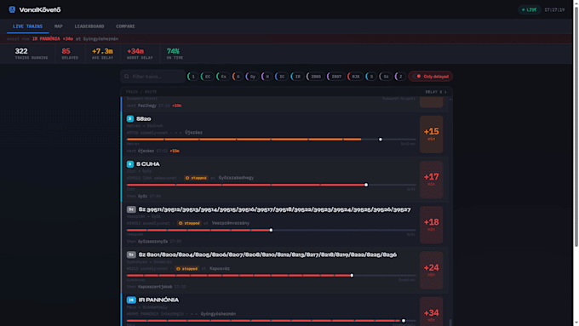Image resolution: width=579 pixels, height=326 pixels.
Task: Click the Sz 8201 route progress marker
Action: tap(352, 276)
